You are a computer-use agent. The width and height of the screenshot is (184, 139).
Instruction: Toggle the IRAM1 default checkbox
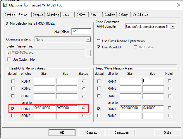click(x=99, y=109)
